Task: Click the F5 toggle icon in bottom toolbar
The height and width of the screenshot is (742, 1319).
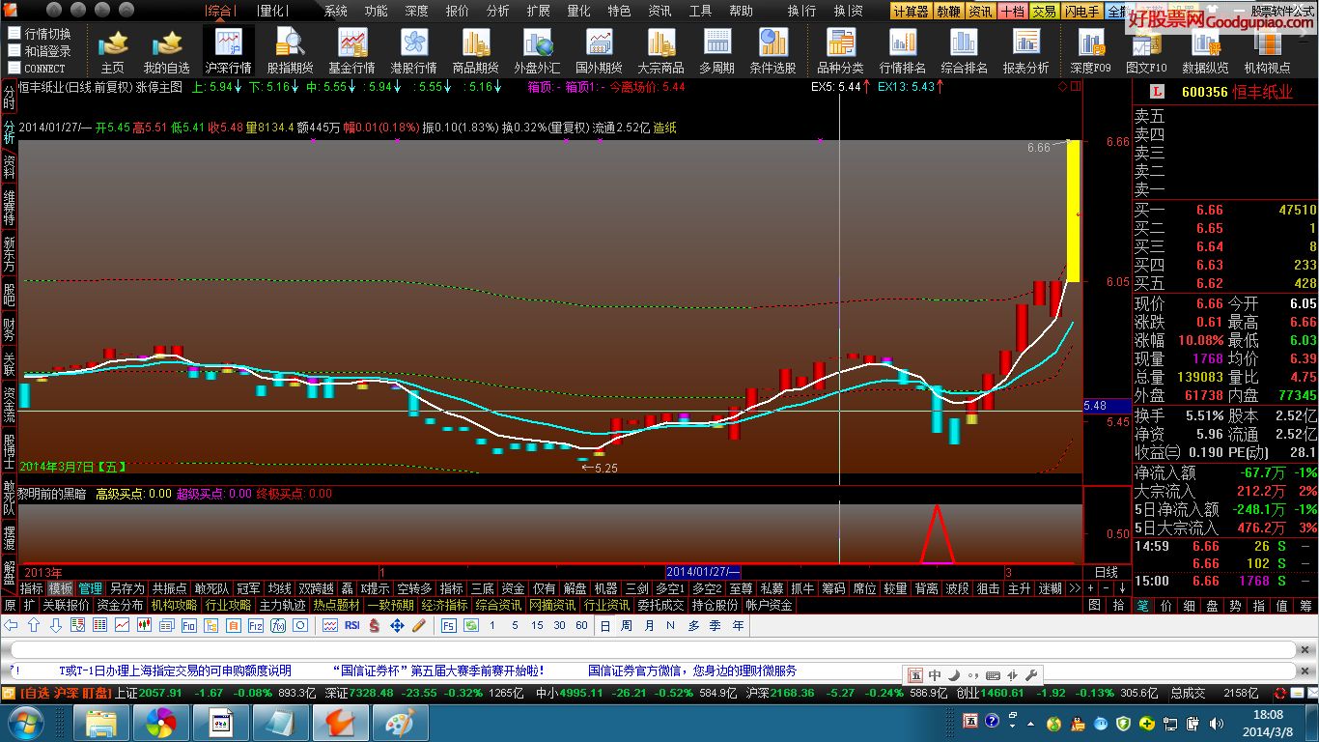Action: coord(449,626)
